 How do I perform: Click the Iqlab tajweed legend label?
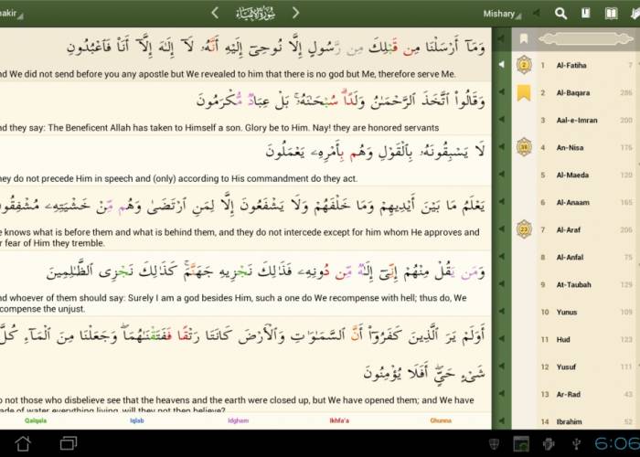pyautogui.click(x=137, y=420)
